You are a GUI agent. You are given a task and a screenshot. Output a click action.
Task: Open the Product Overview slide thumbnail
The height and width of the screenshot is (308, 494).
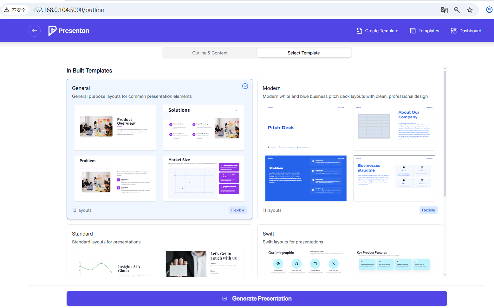115,127
